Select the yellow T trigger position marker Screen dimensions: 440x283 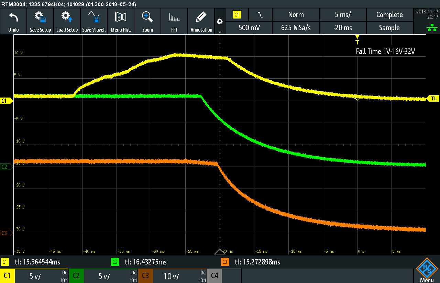pyautogui.click(x=357, y=39)
